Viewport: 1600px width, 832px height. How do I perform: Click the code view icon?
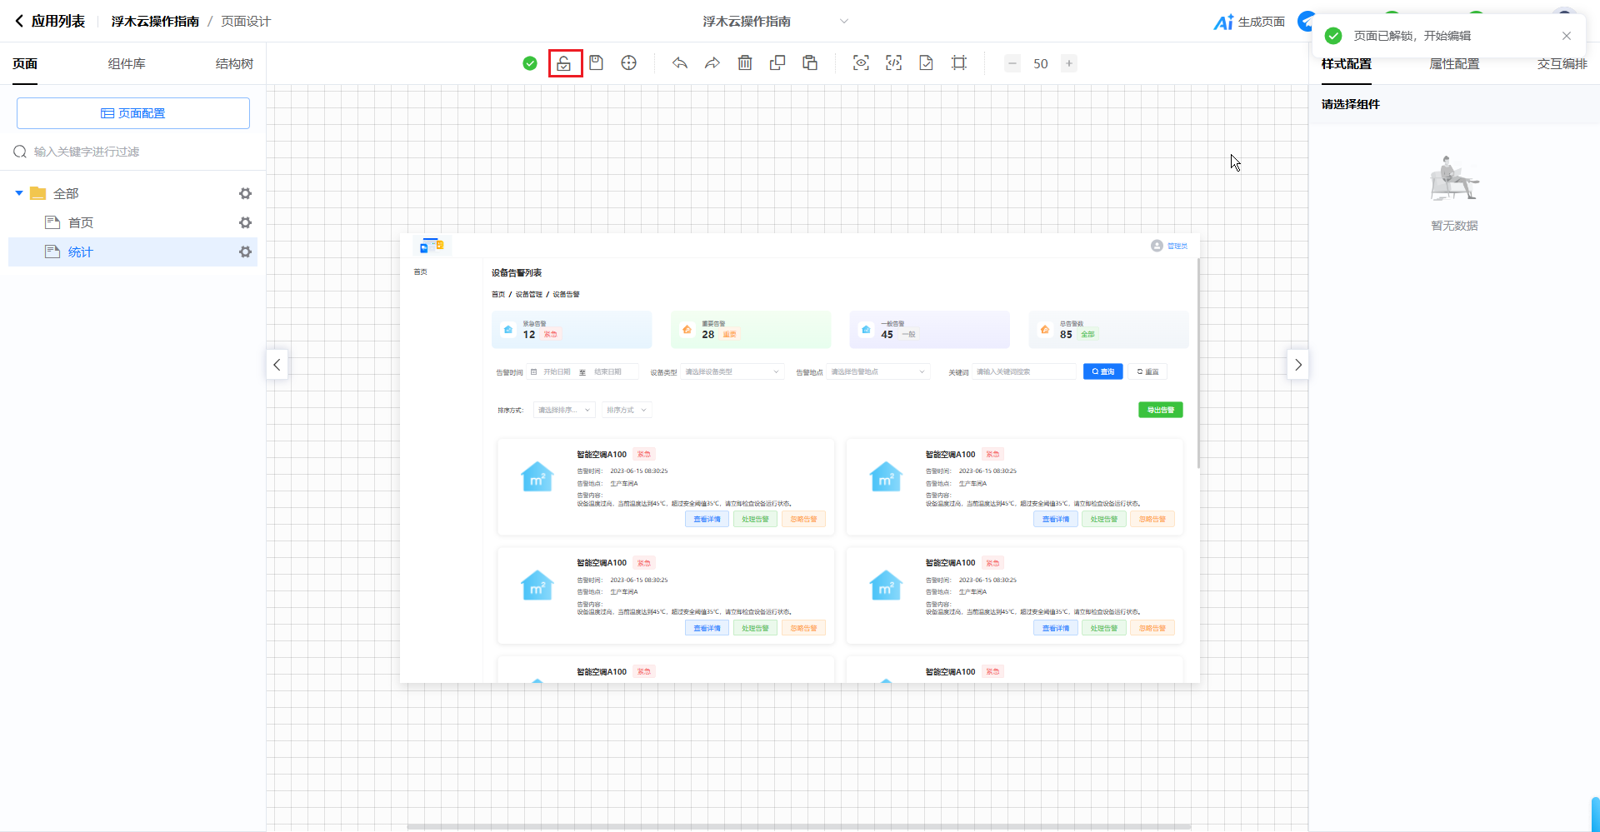(893, 63)
